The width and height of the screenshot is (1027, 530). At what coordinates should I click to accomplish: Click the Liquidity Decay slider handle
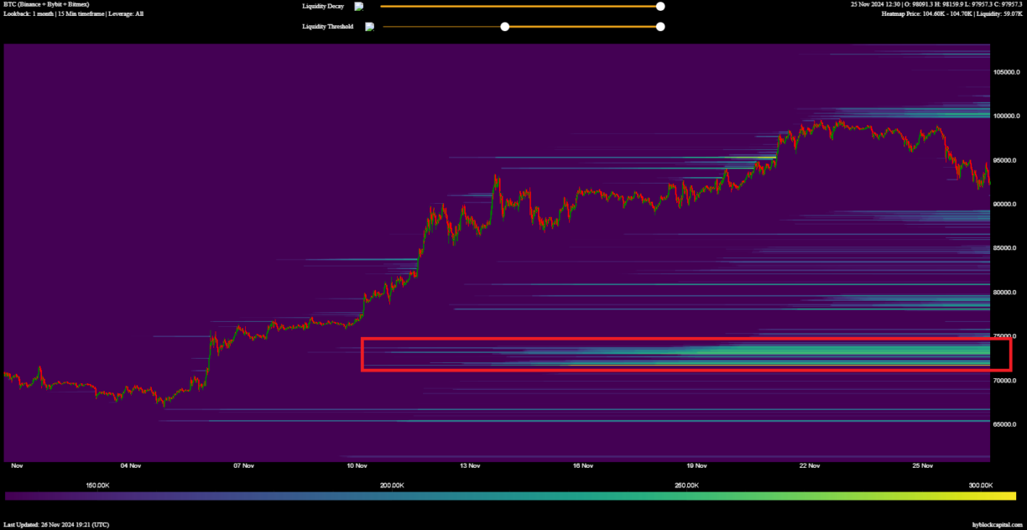coord(660,6)
